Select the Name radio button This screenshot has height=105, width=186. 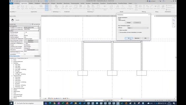point(119,28)
